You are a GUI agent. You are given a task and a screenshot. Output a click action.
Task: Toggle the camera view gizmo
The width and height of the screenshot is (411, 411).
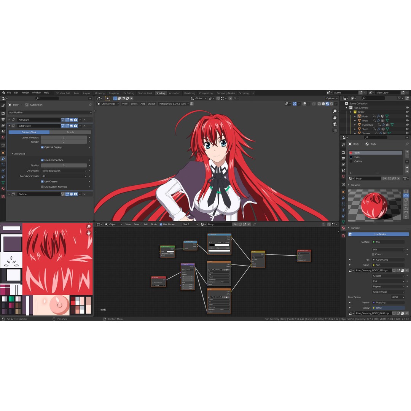coord(335,124)
